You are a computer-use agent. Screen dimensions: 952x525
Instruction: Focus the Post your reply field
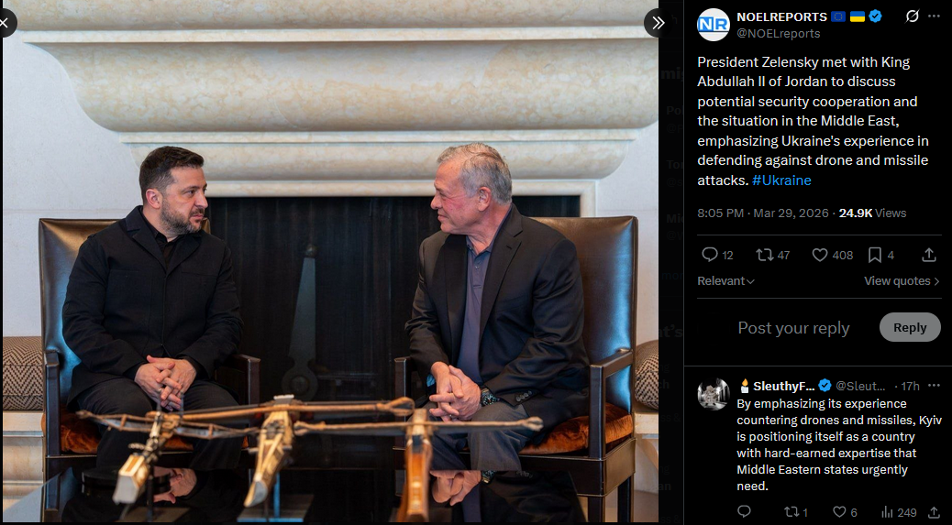pyautogui.click(x=793, y=328)
